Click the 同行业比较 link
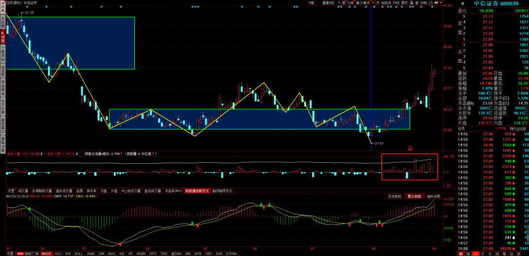This screenshot has height=256, width=529. pyautogui.click(x=518, y=128)
